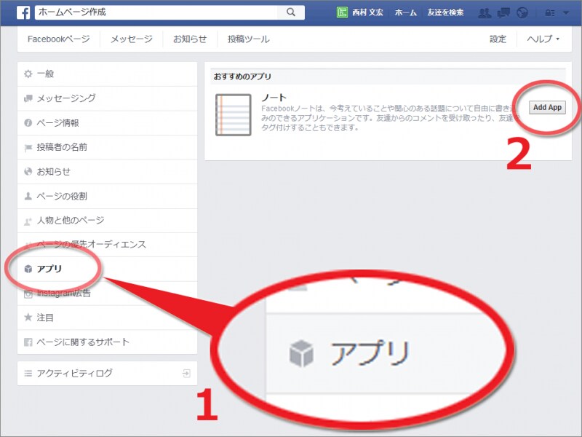This screenshot has width=582, height=437.
Task: Switch to the 投稿ツール tab
Action: (x=247, y=39)
